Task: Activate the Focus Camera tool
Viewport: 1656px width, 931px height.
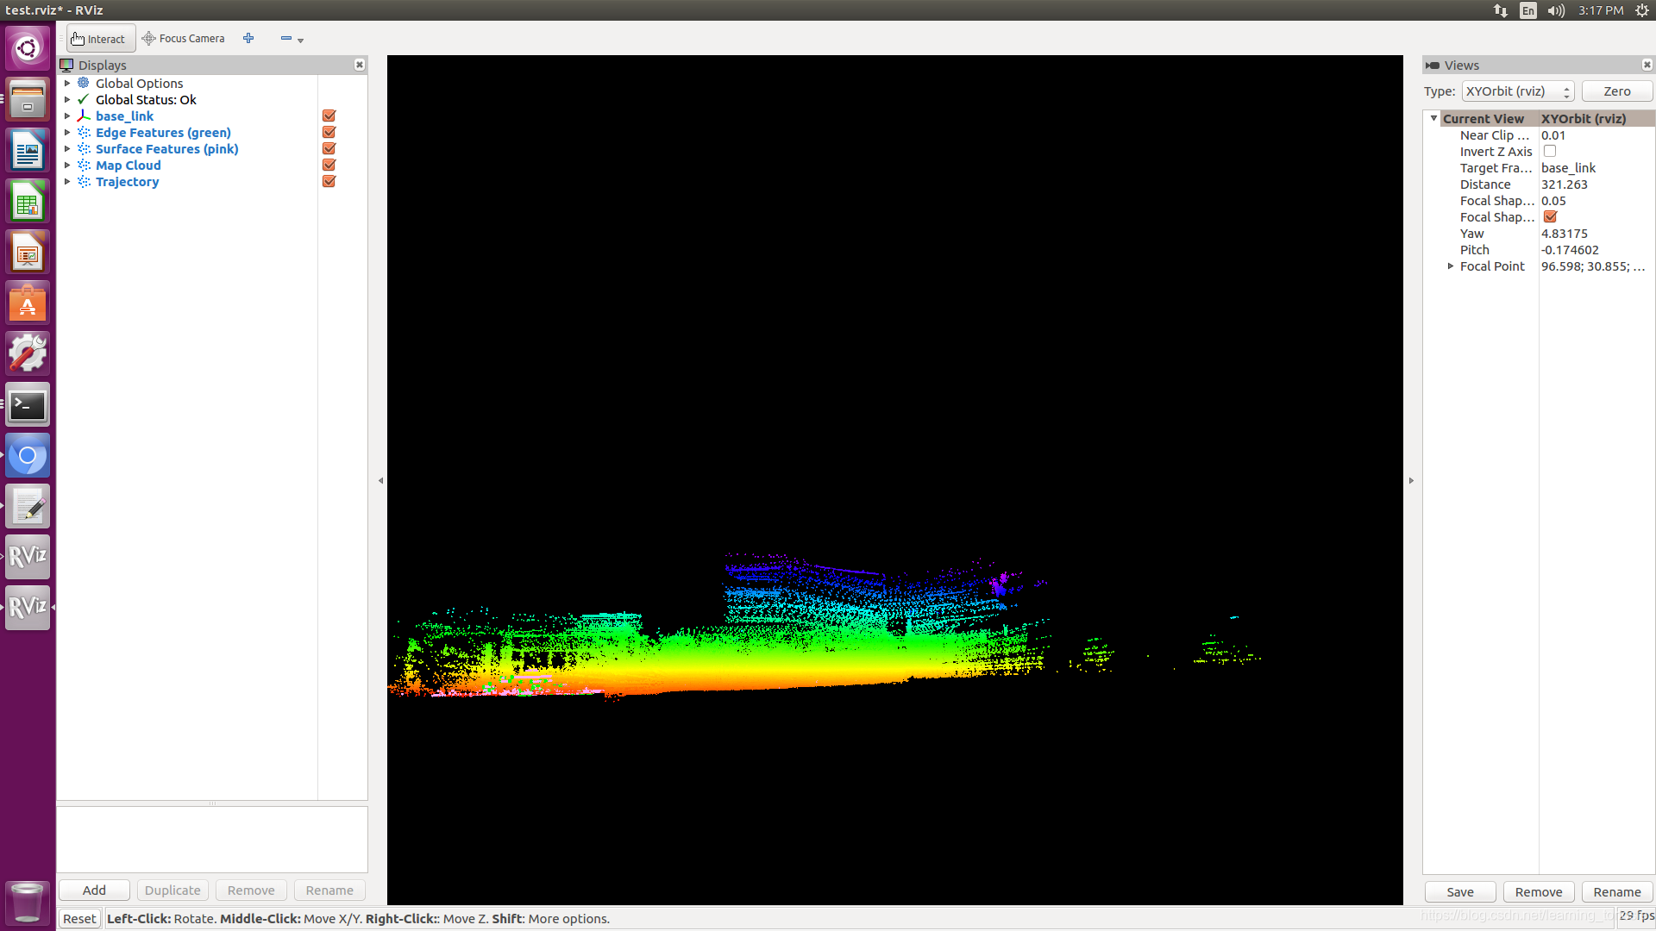Action: click(184, 39)
